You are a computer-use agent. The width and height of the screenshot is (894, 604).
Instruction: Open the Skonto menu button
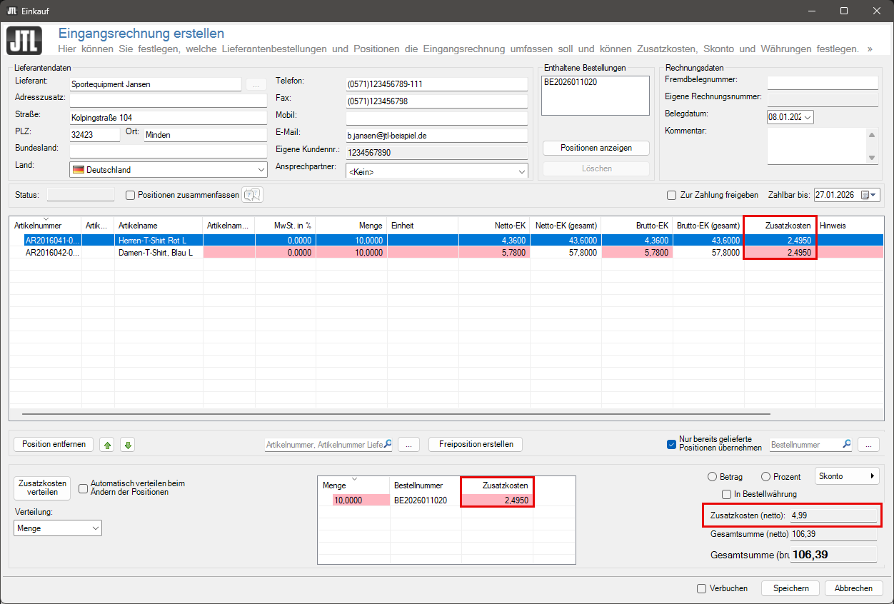point(846,476)
